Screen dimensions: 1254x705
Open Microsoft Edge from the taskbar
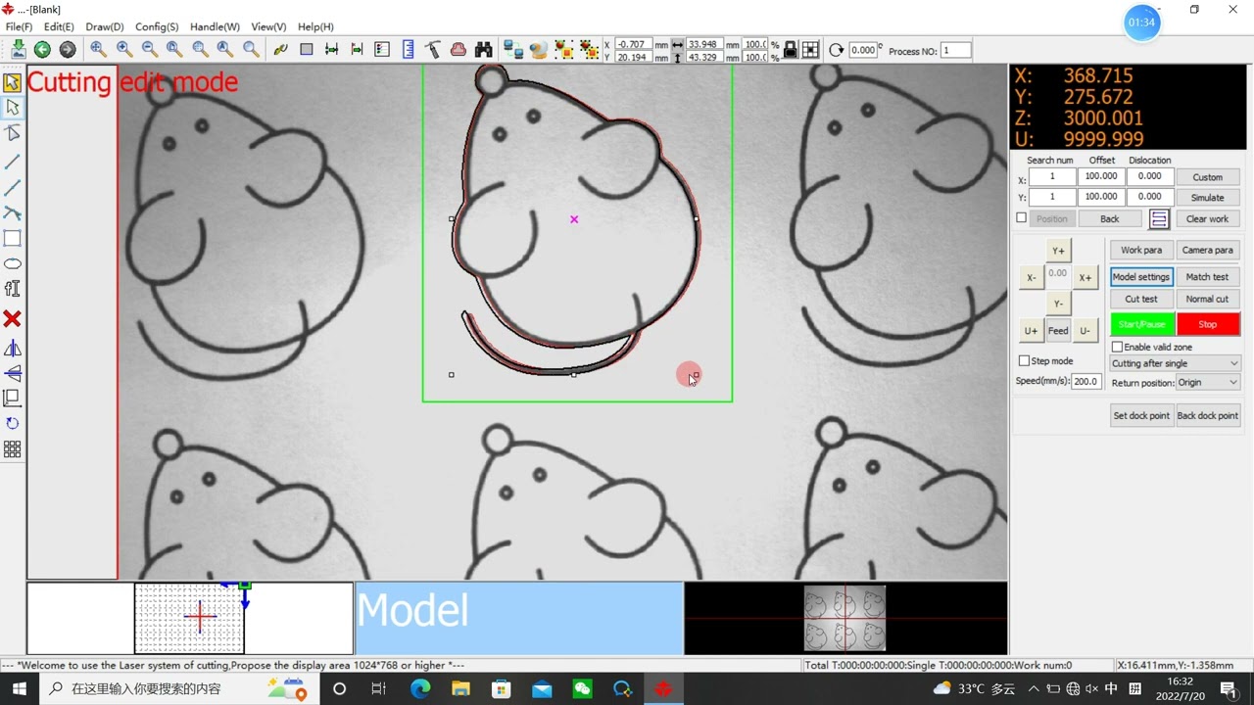click(x=420, y=688)
